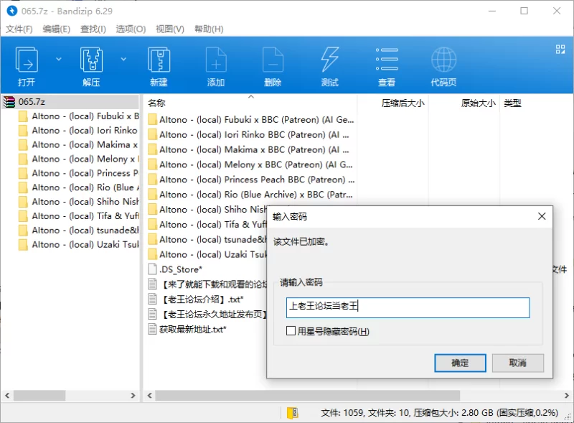The width and height of the screenshot is (574, 423).
Task: Select Makima folder in left tree
Action: [79, 145]
